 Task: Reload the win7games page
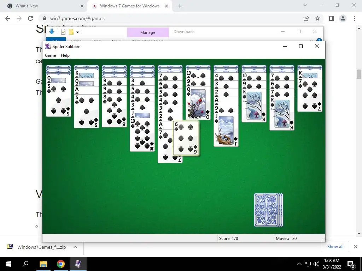tap(30, 18)
